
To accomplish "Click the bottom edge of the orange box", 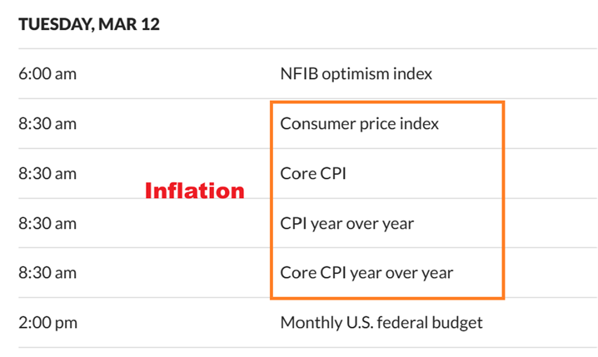I will [387, 296].
